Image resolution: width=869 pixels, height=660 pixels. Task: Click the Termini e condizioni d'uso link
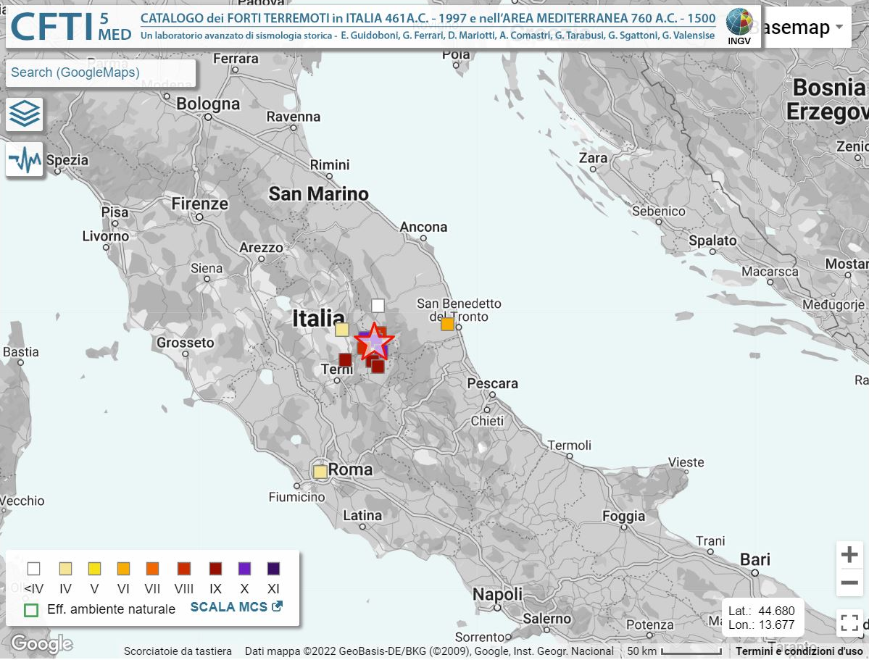799,651
